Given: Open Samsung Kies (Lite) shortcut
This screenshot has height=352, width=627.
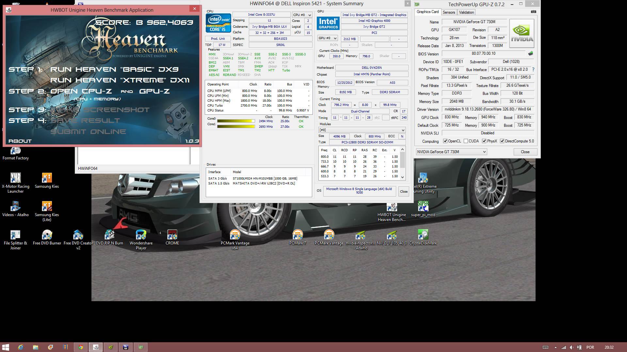Looking at the screenshot, I should click(x=47, y=211).
